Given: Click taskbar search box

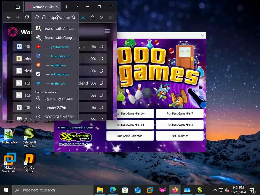Looking at the screenshot, I should pyautogui.click(x=53, y=190).
